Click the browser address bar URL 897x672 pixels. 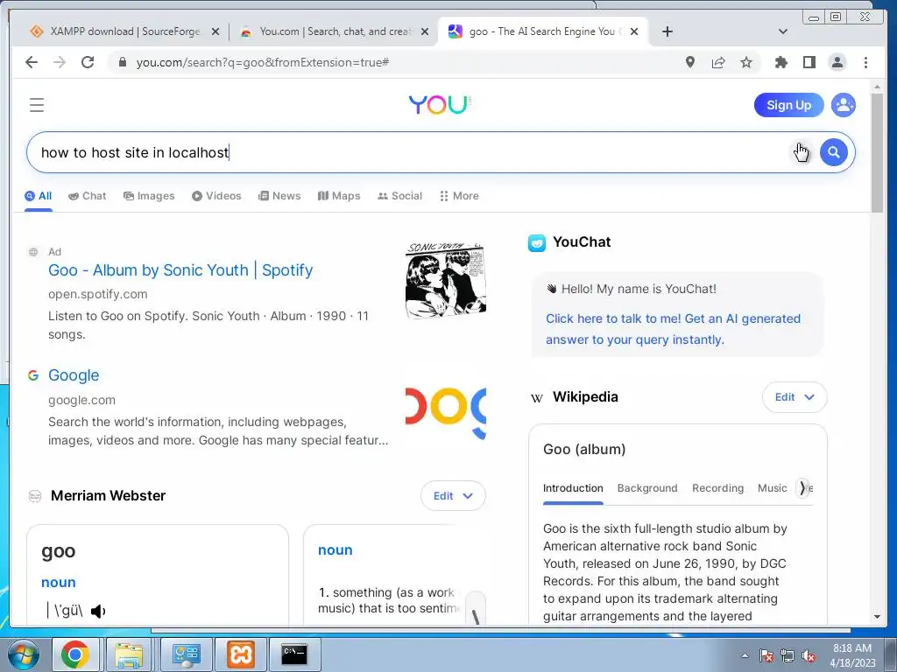(x=262, y=62)
